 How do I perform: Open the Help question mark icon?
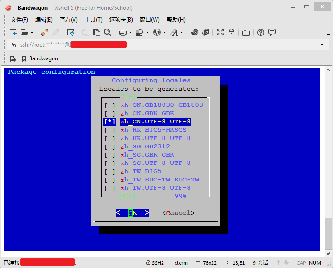(x=260, y=32)
